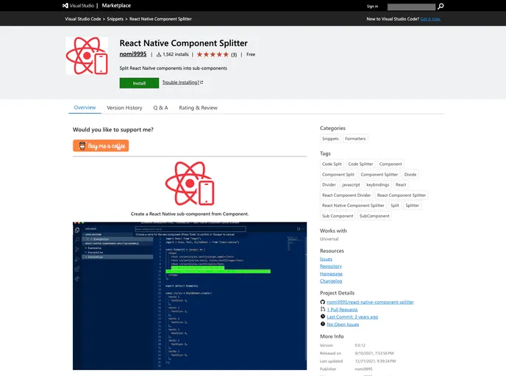Click the React Native extension logo
Viewport: 506px width, 376px height.
tap(87, 55)
